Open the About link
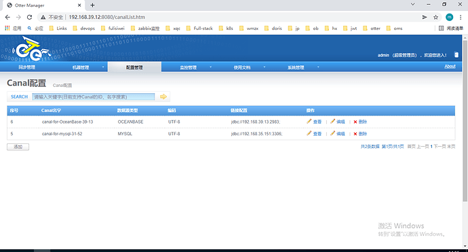The image size is (468, 252). pyautogui.click(x=450, y=67)
